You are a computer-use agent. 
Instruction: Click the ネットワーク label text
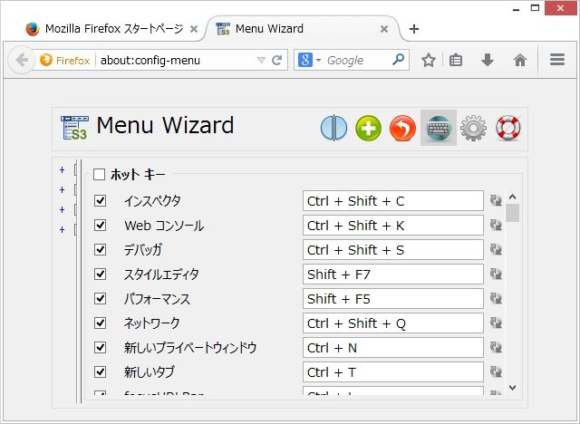(151, 323)
